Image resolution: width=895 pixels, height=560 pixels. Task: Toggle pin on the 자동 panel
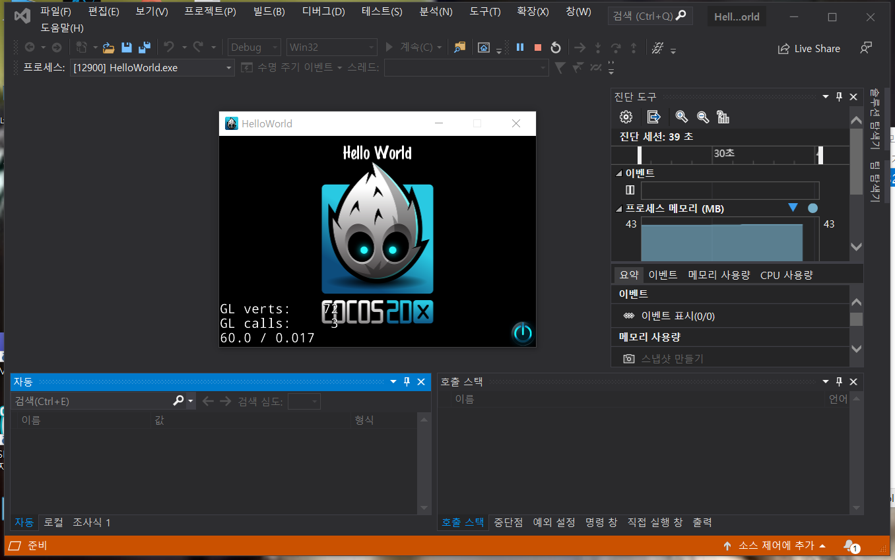pos(407,382)
